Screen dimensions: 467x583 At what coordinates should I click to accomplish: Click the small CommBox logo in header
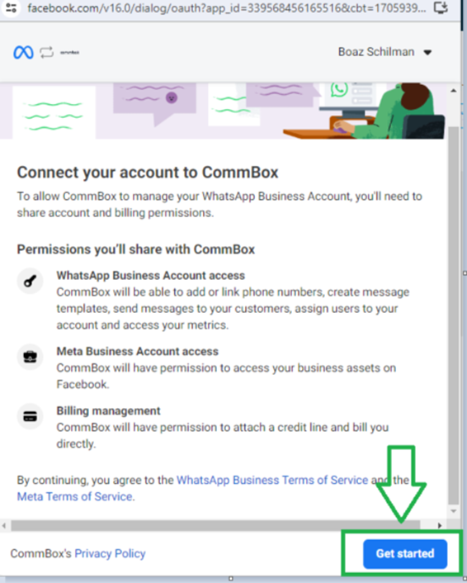click(x=70, y=52)
